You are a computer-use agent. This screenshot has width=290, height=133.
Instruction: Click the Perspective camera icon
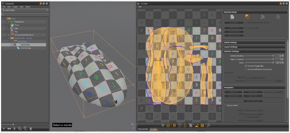coord(12,21)
